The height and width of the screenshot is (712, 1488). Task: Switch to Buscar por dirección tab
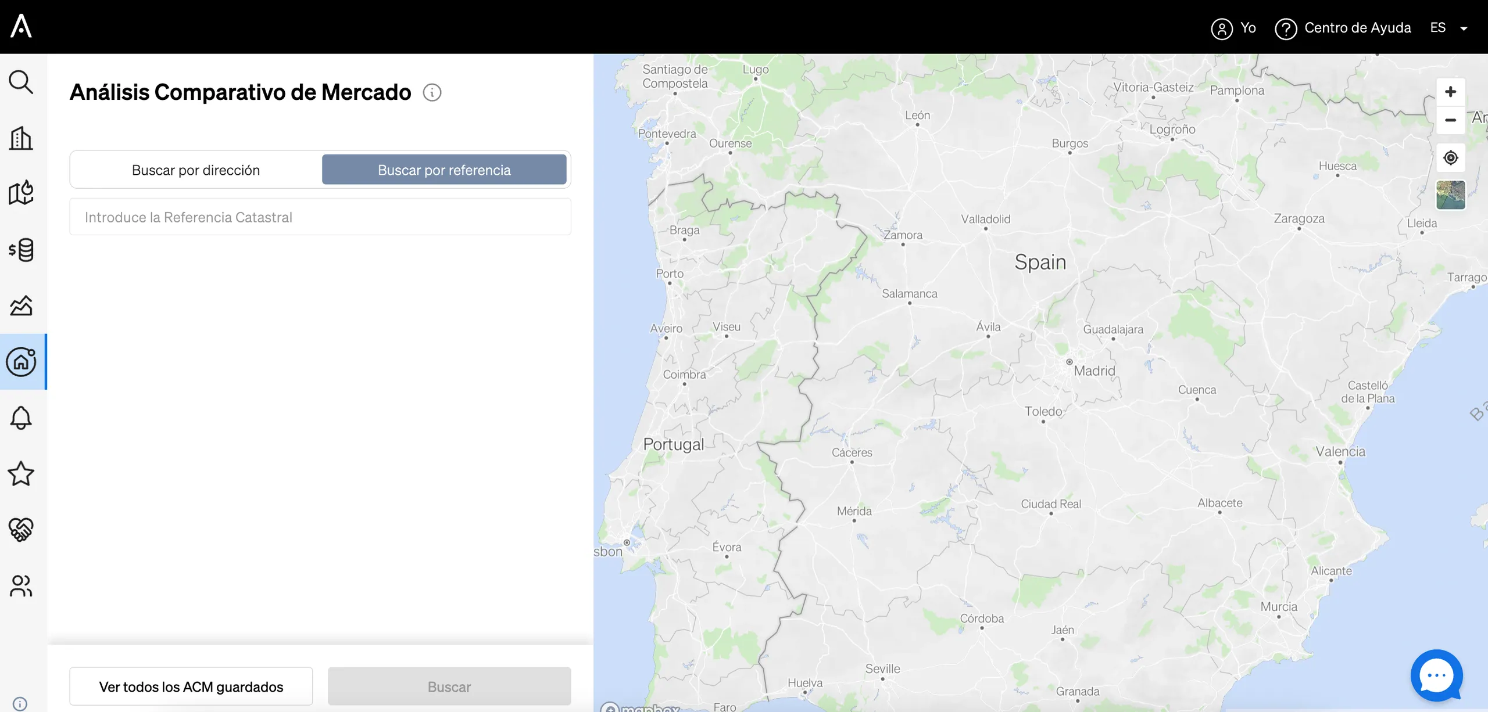196,170
